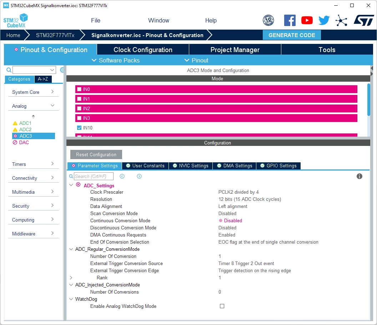This screenshot has height=325, width=377.
Task: Expand the Rank row
Action: (71, 278)
